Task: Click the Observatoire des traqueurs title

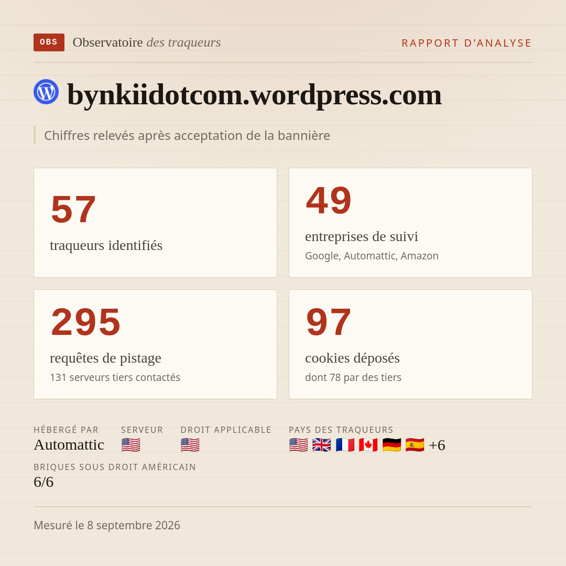Action: [x=147, y=42]
